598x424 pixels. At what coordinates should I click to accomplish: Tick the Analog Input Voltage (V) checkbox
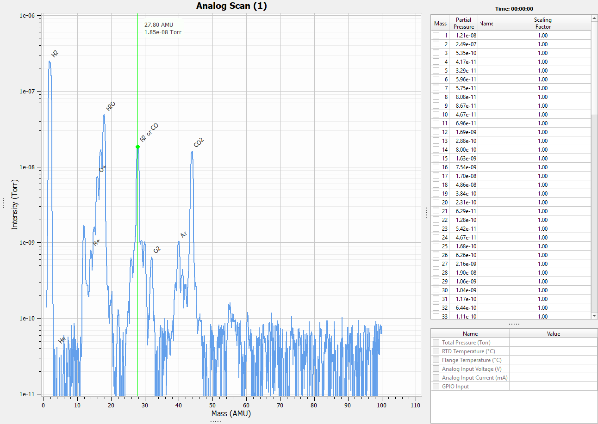click(x=436, y=369)
